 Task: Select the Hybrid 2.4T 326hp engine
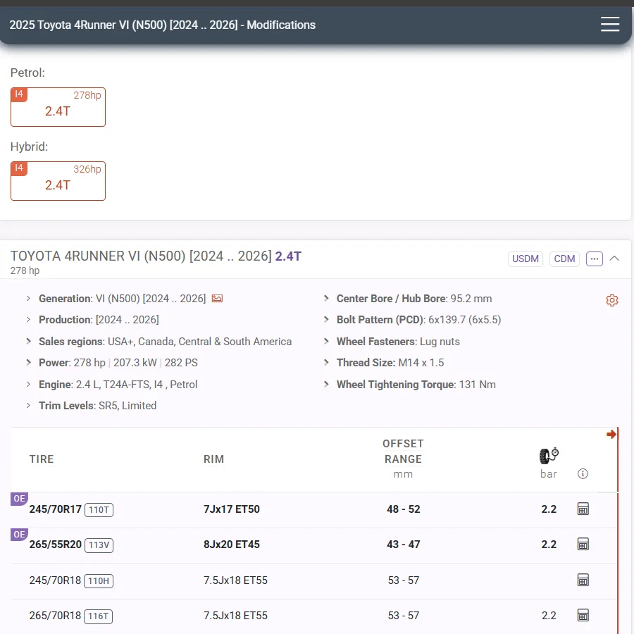pos(58,181)
